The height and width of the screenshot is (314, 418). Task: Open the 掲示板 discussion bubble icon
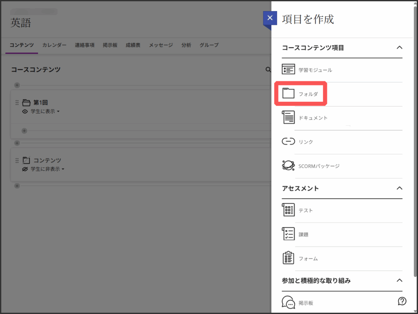[x=288, y=303]
